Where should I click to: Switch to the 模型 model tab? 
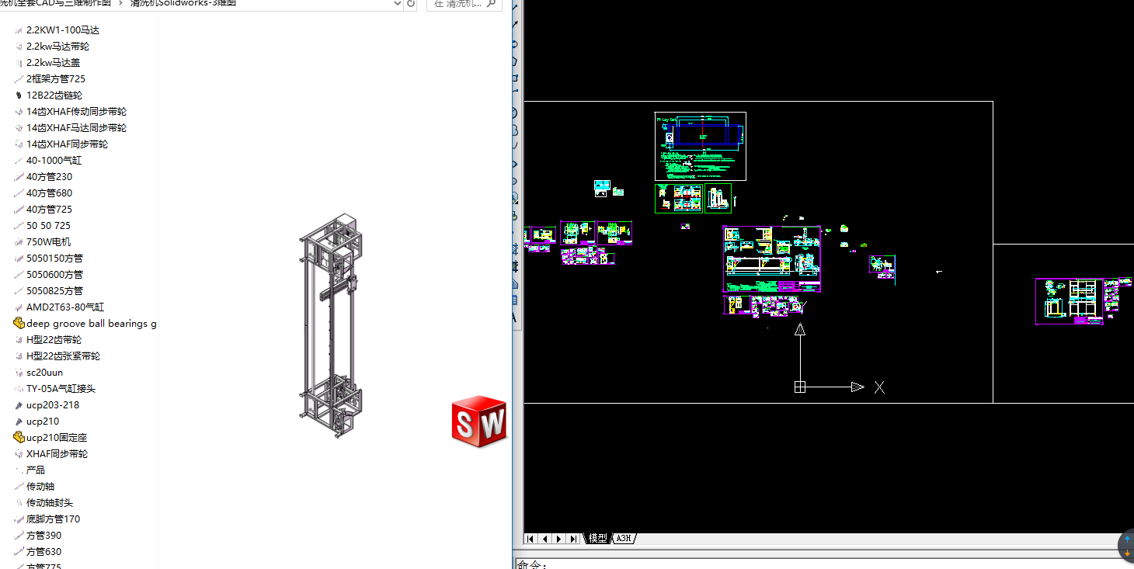(x=597, y=539)
